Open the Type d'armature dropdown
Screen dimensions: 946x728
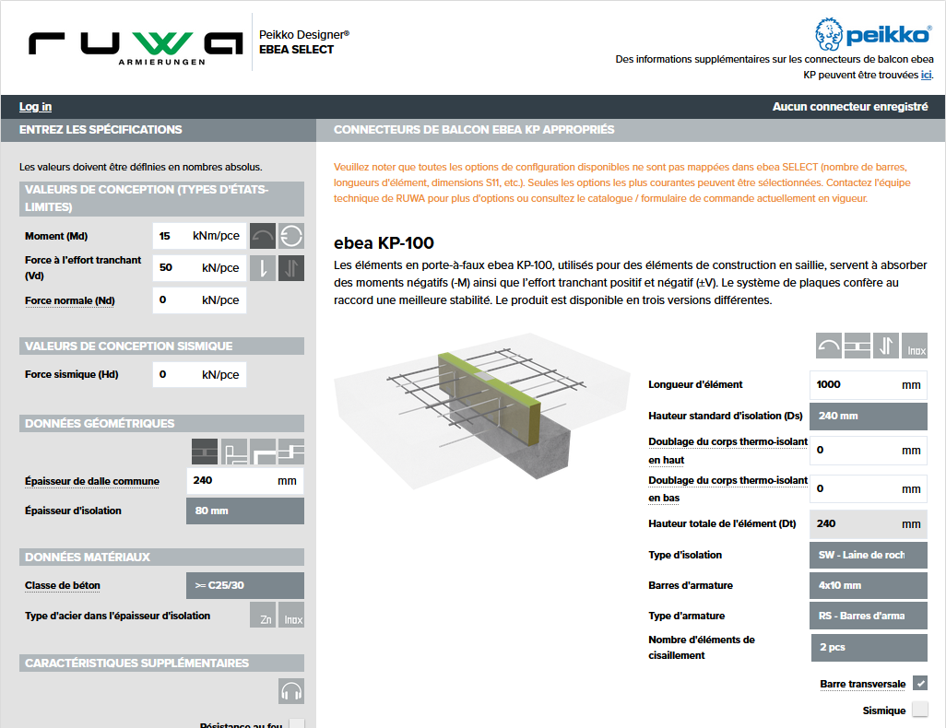click(869, 616)
